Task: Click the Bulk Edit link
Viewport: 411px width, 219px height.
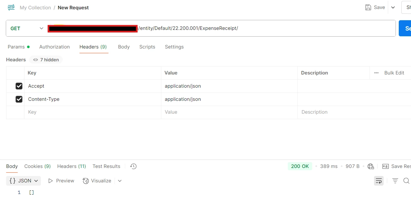Action: [394, 73]
